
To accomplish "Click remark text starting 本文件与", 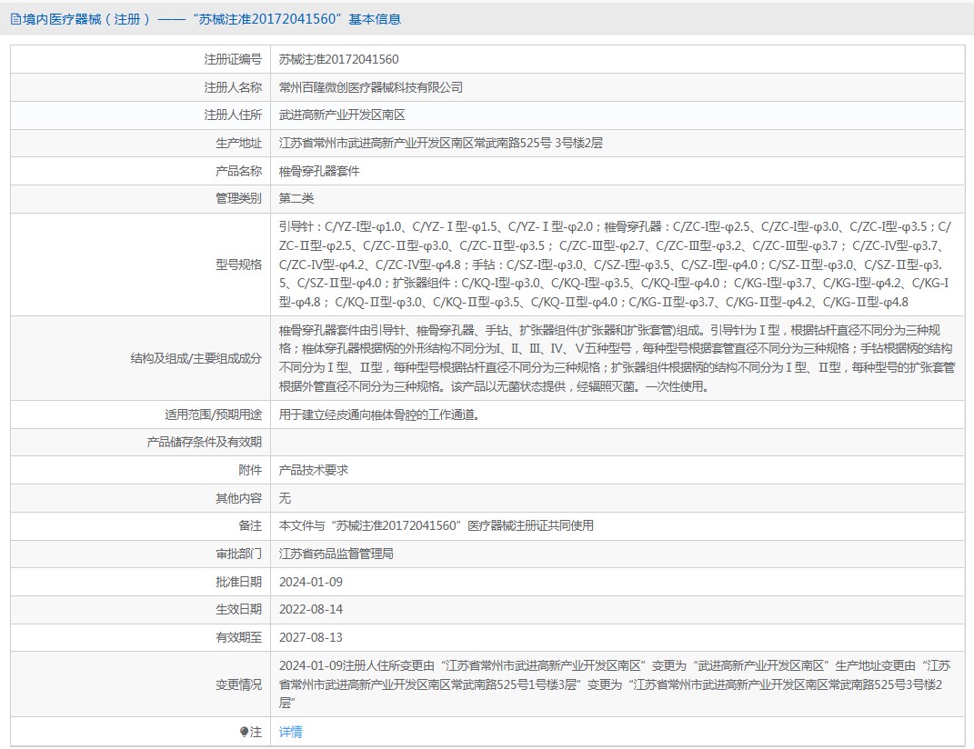I will tap(436, 525).
